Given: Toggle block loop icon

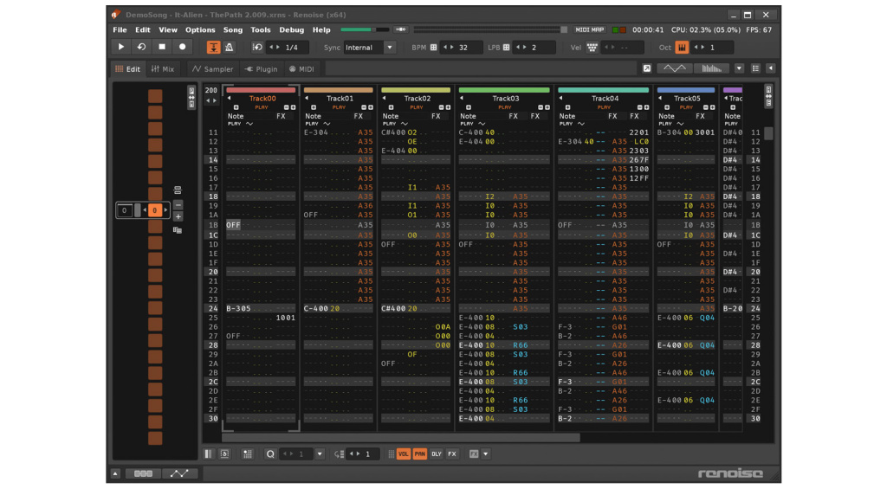Looking at the screenshot, I should 257,48.
